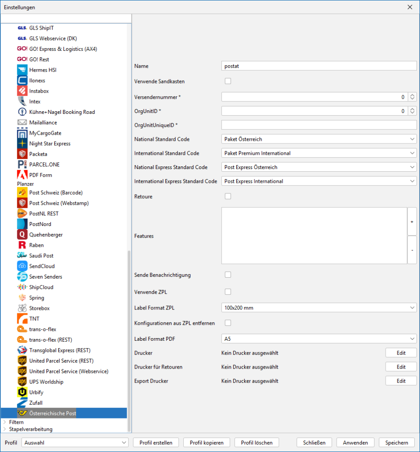This screenshot has width=420, height=452.
Task: Select the Hermes HSI carrier icon
Action: [22, 70]
